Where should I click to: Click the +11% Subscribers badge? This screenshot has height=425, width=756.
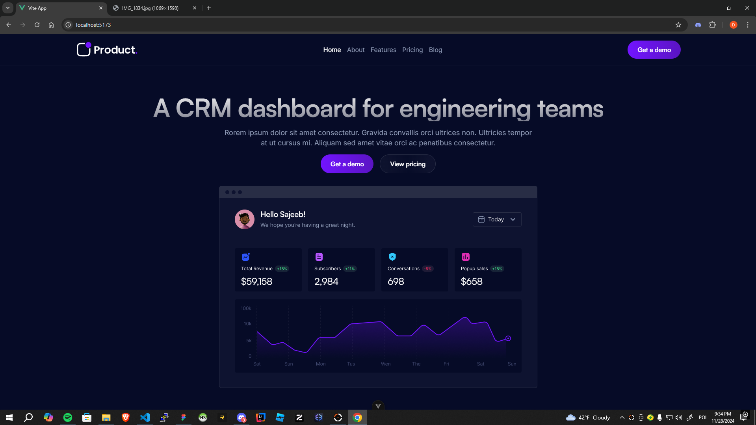[349, 269]
